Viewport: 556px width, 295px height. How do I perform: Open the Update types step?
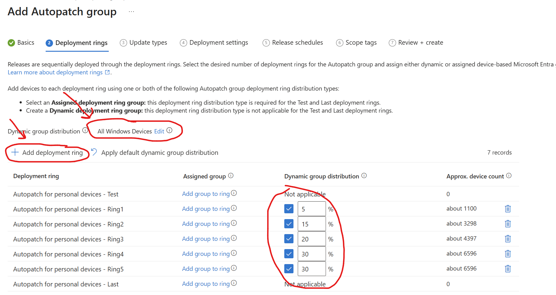click(x=143, y=43)
